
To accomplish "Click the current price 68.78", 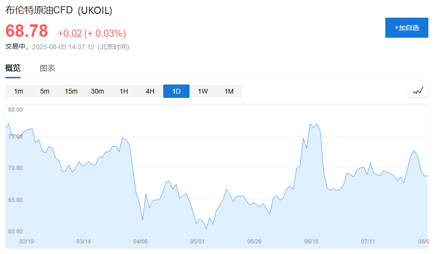I will point(27,31).
